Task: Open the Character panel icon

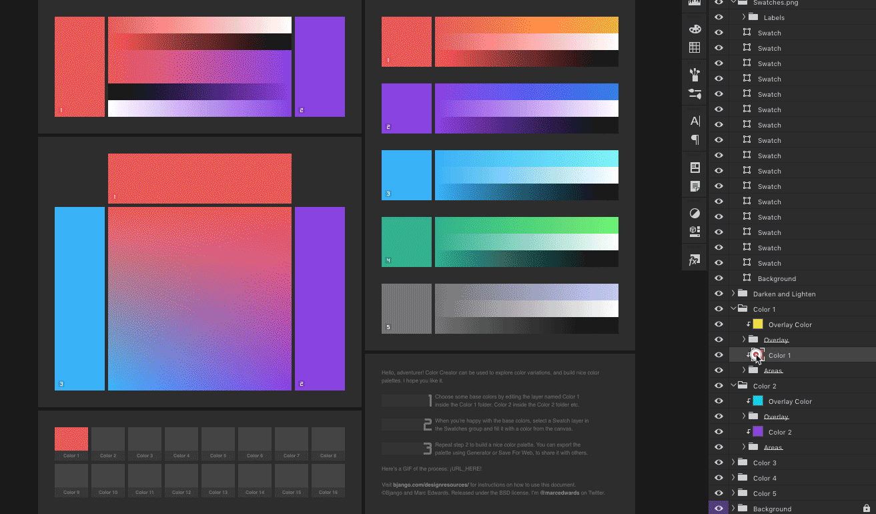Action: click(695, 121)
